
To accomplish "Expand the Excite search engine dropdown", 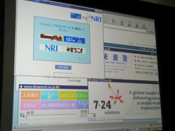I will (94, 115).
